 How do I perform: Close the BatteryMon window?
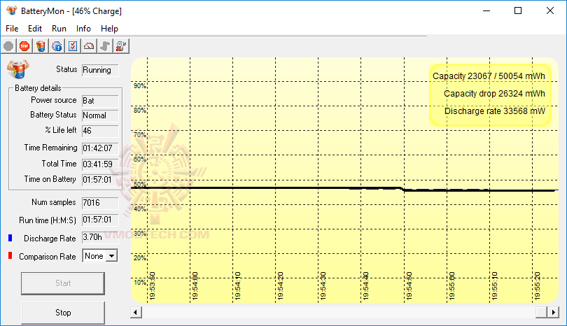(550, 10)
